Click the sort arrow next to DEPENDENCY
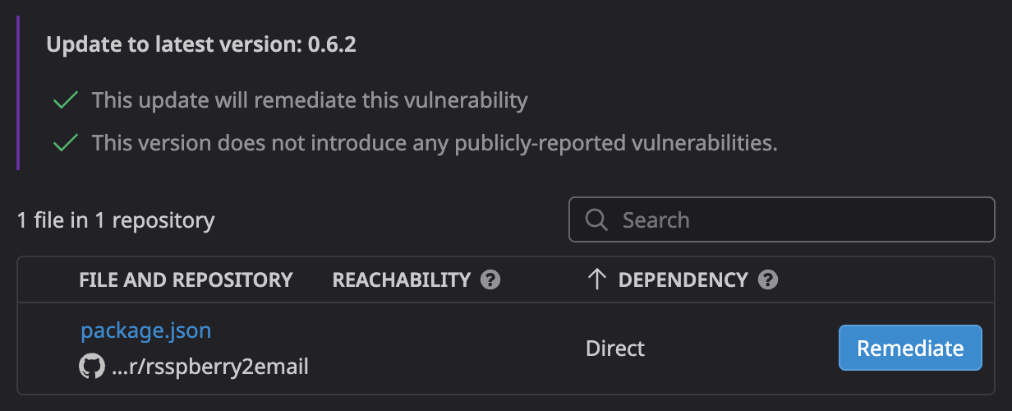Screen dimensions: 1012x411 [596, 279]
